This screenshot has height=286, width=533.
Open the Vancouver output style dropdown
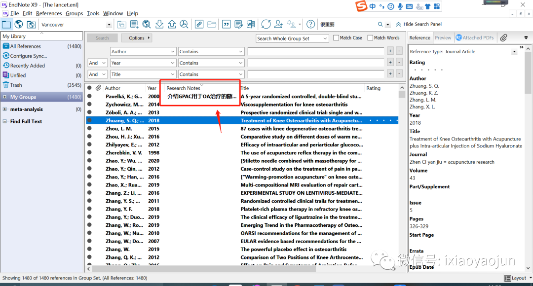coord(109,25)
